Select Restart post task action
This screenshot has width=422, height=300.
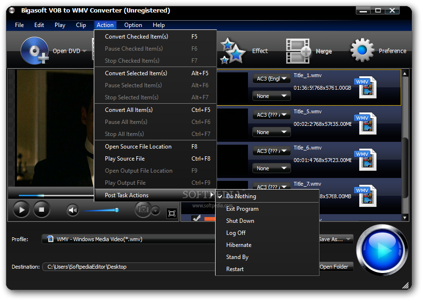point(267,269)
